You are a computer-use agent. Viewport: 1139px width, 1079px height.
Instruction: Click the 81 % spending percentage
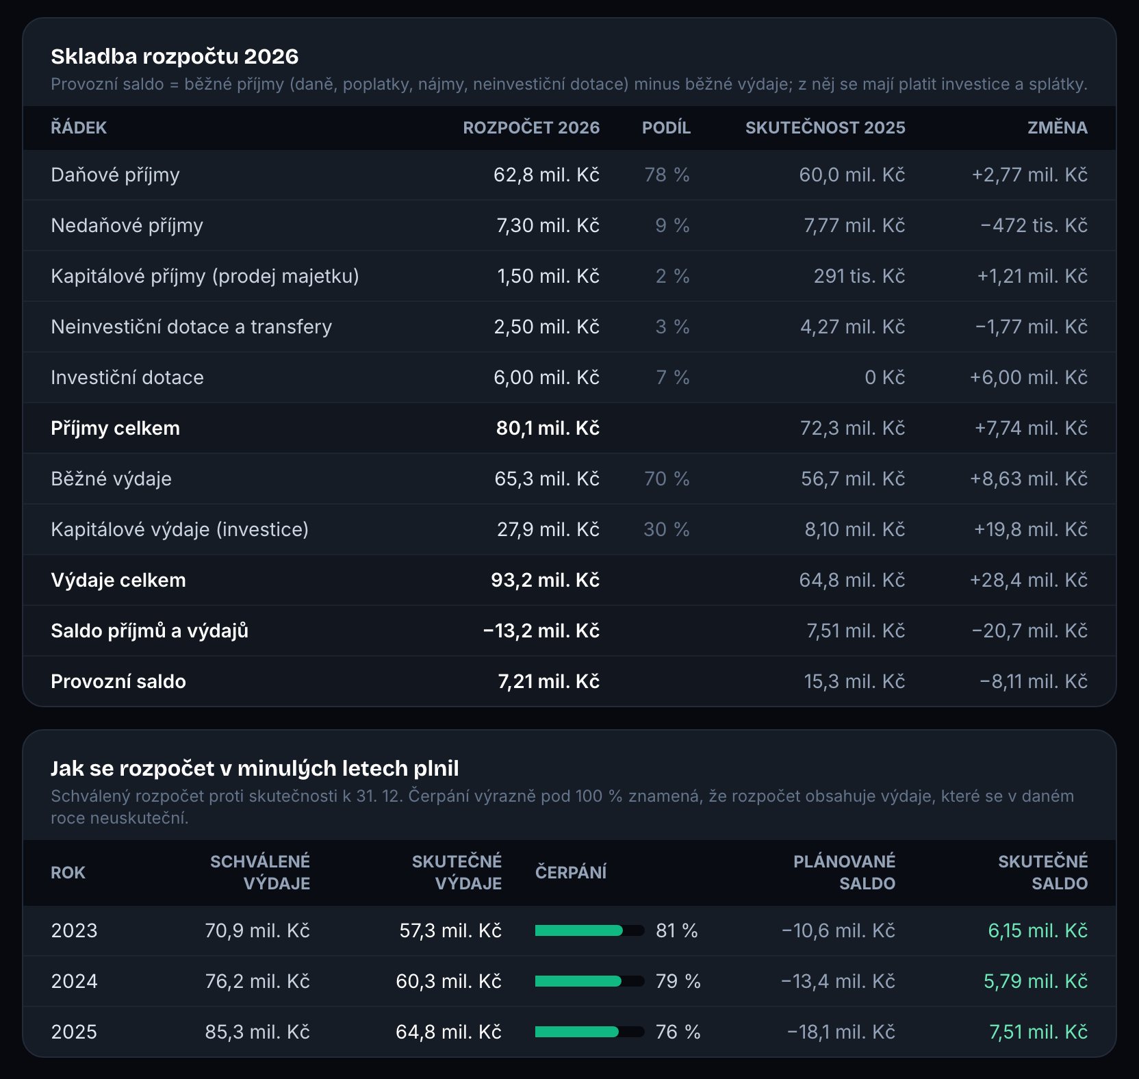677,931
